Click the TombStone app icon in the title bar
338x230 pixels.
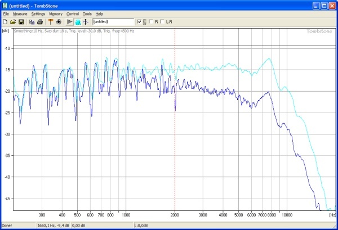5,6
